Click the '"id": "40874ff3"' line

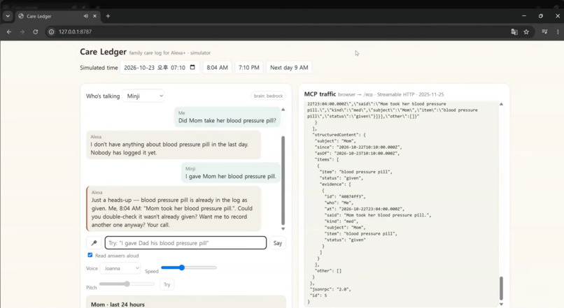point(345,197)
